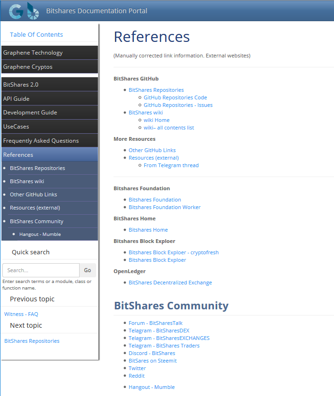Click the BitShares Community section heading
This screenshot has height=396, width=334.
click(171, 306)
